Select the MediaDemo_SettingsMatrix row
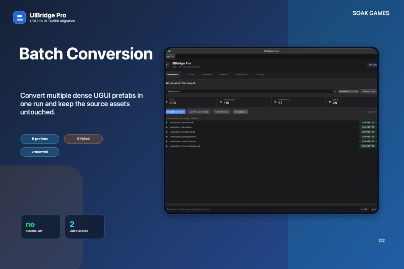404x269 pixels. [x=271, y=137]
